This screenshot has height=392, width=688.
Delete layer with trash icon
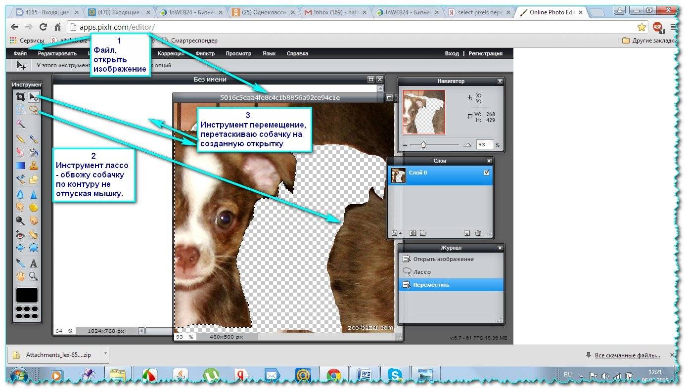click(x=478, y=233)
